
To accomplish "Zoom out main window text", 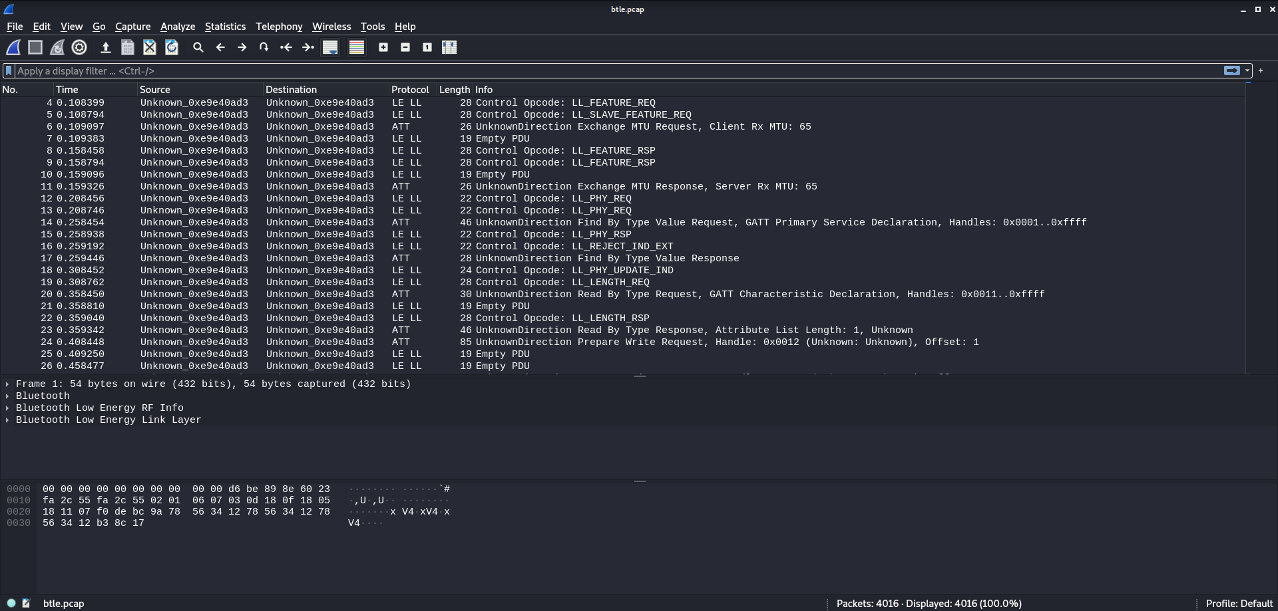I will tap(405, 47).
